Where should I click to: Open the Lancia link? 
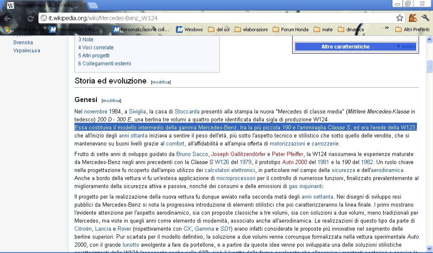pos(103,229)
